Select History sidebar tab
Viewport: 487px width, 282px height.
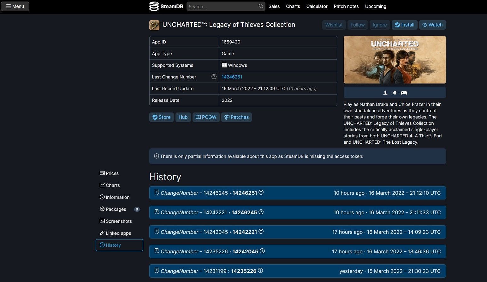[x=119, y=245]
